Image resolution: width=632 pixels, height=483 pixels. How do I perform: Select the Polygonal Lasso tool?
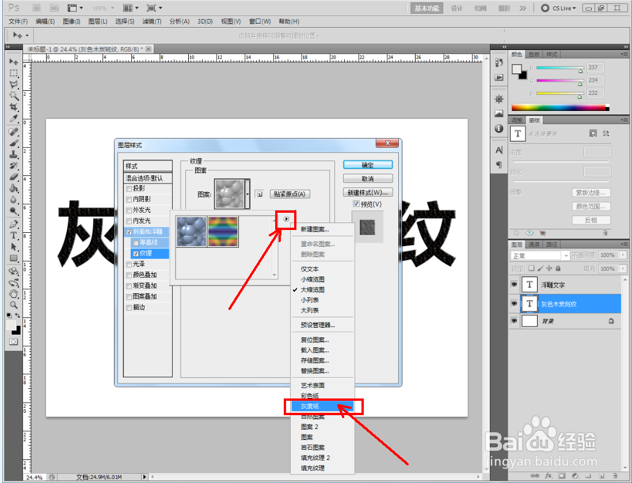[x=13, y=84]
